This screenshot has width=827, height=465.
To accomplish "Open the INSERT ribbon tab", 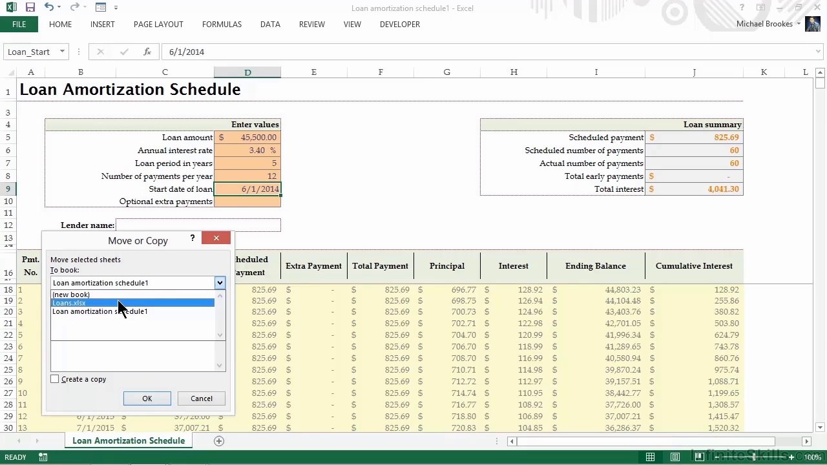I will pyautogui.click(x=103, y=24).
